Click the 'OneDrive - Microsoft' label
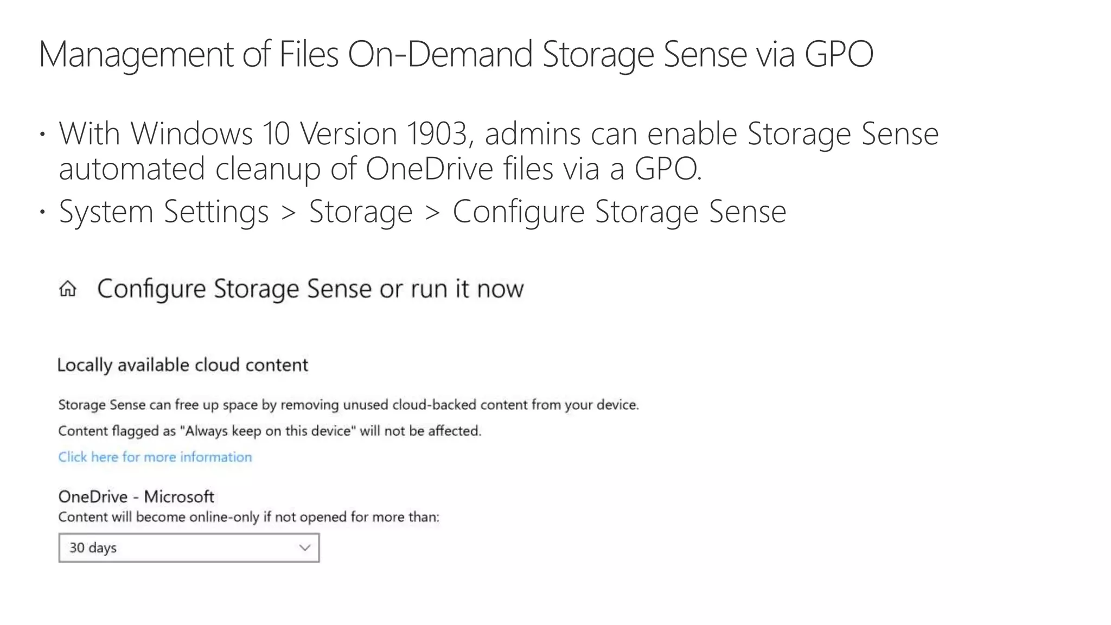Screen dimensions: 1111x625 [x=136, y=496]
